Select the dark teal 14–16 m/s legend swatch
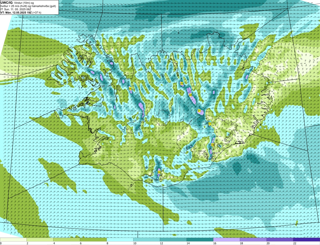The height and width of the screenshot is (245, 320). coord(200,240)
